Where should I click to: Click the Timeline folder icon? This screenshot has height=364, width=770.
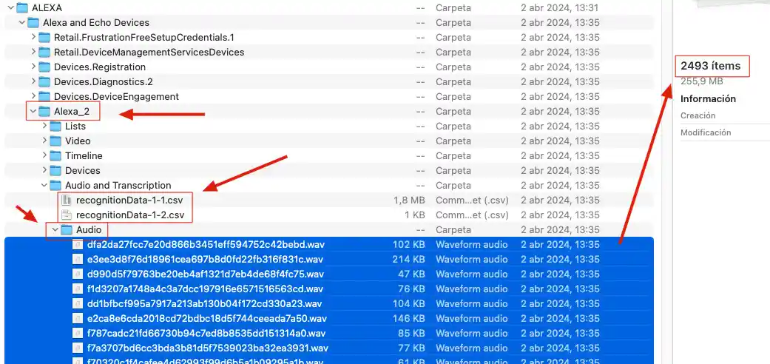(x=55, y=155)
